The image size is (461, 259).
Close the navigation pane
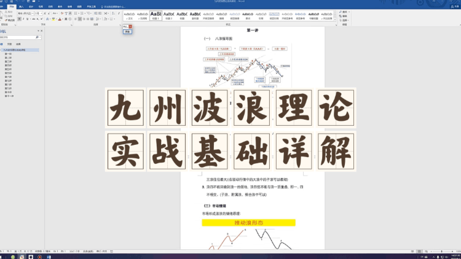tap(41, 30)
